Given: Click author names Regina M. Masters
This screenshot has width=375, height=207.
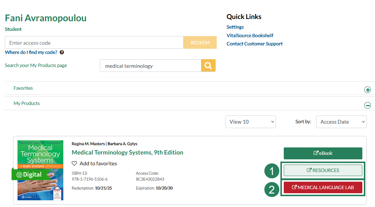Looking at the screenshot, I should [88, 144].
